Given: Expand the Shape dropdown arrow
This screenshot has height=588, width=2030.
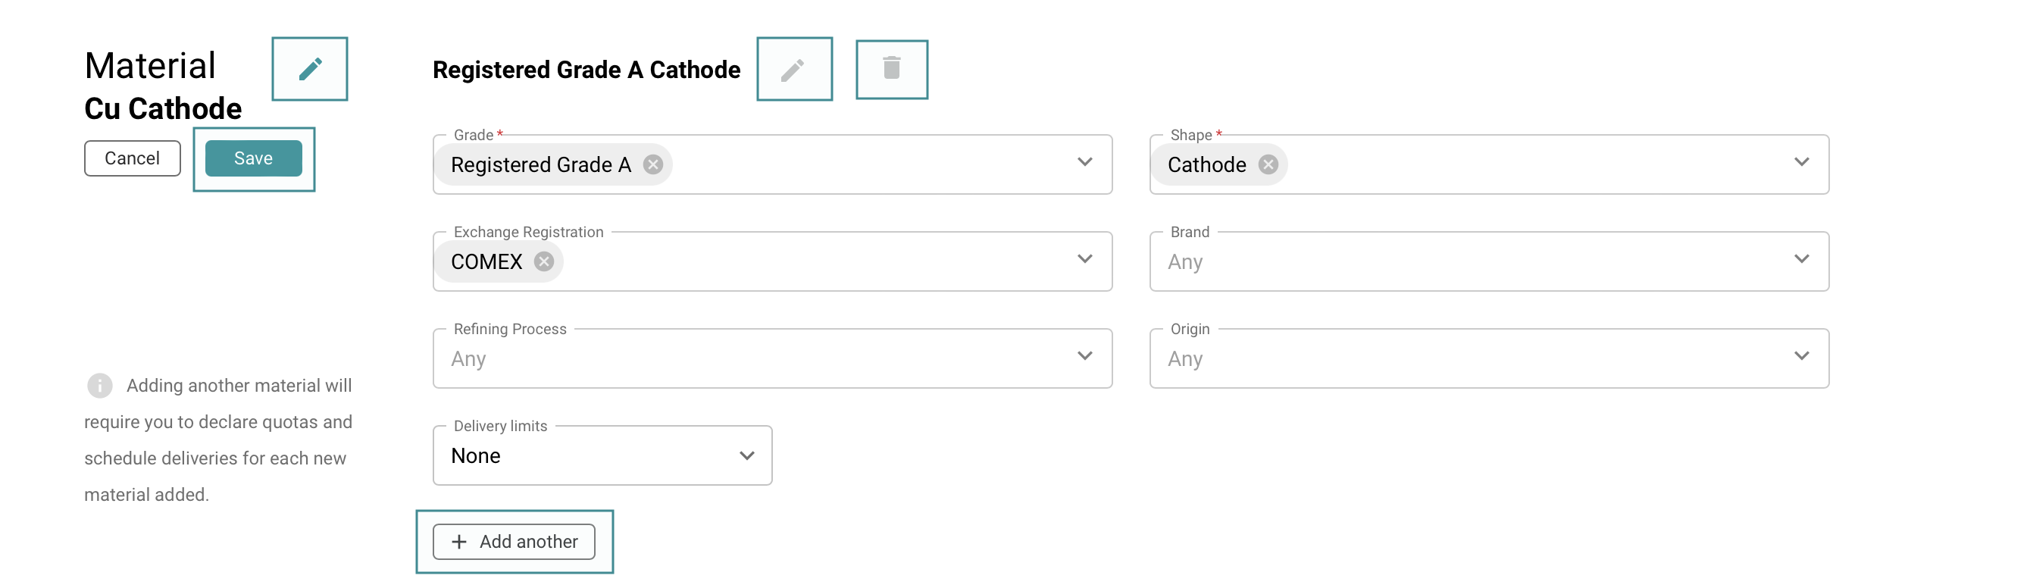Looking at the screenshot, I should [x=1800, y=162].
